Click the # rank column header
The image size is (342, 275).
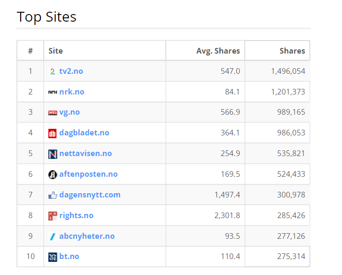coord(31,51)
